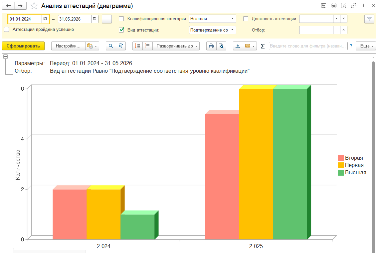The width and height of the screenshot is (379, 253).
Task: Uncheck the Вид аттестации checkbox
Action: point(121,30)
